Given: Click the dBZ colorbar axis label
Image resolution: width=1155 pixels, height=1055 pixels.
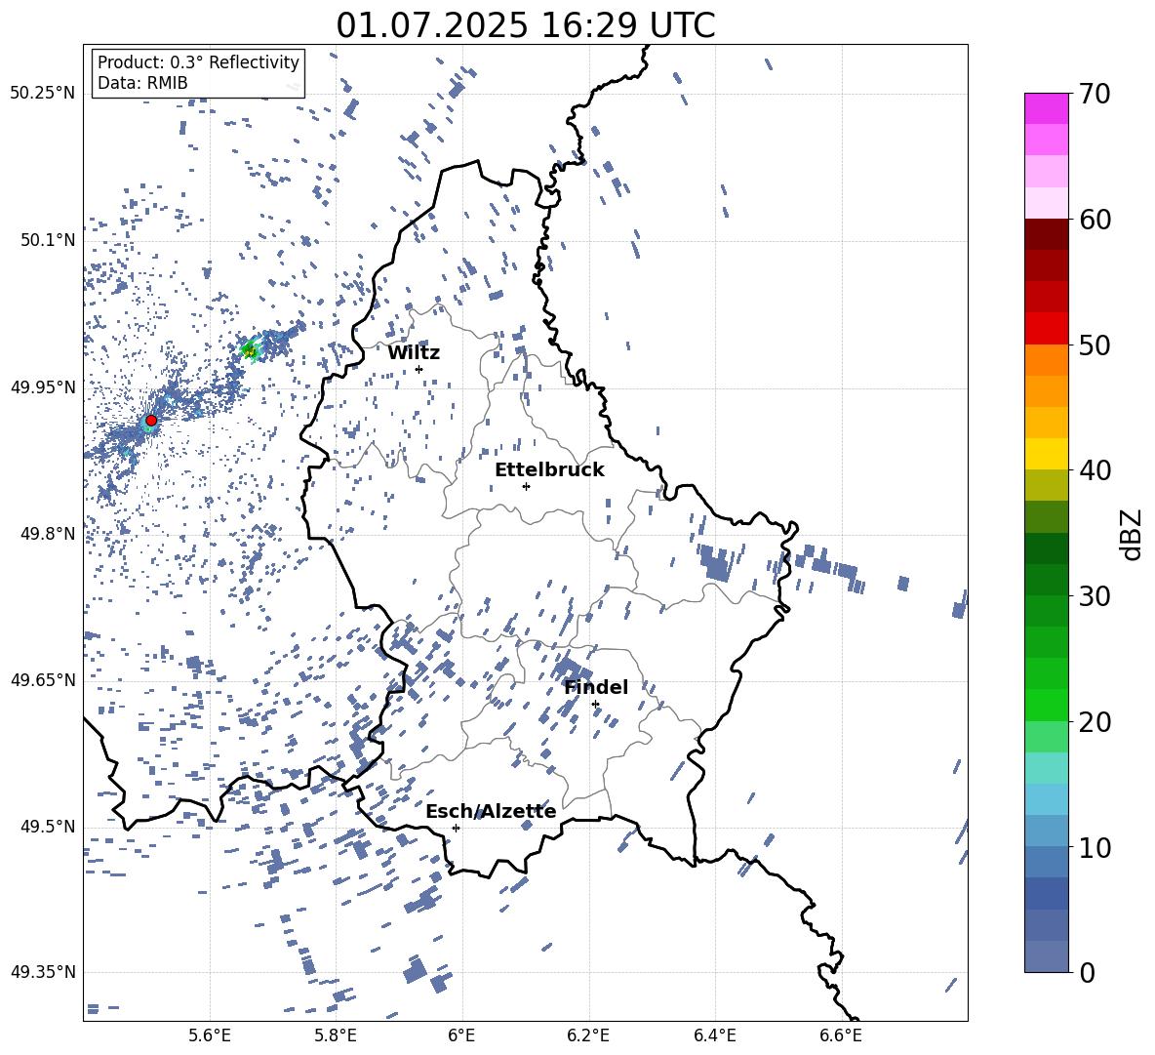Looking at the screenshot, I should 1133,534.
